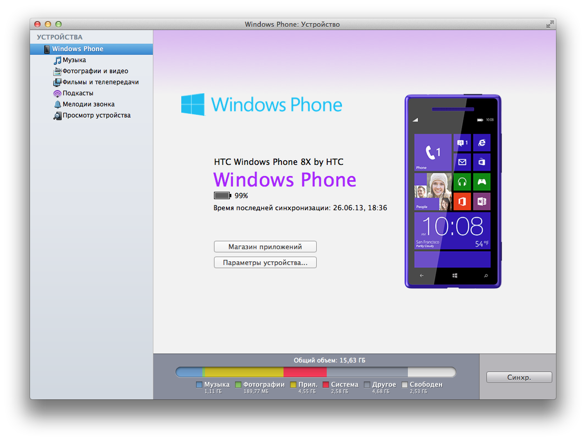
Task: Open Фотографии и видео section
Action: (95, 71)
